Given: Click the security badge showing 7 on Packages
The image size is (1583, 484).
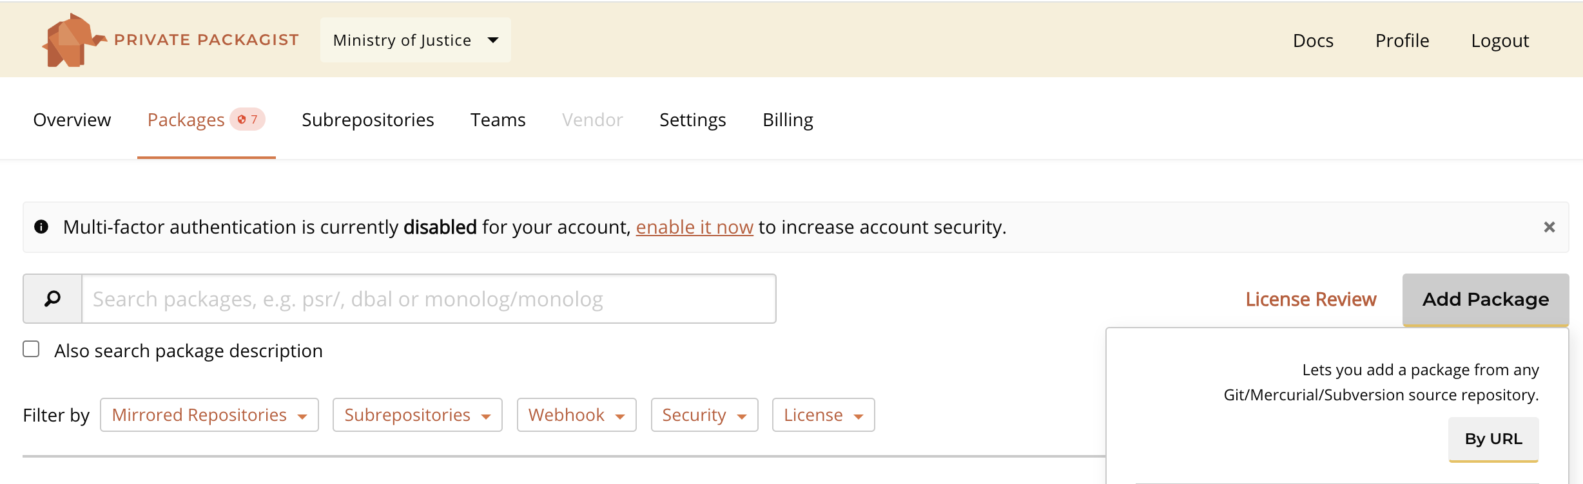Looking at the screenshot, I should [x=248, y=119].
